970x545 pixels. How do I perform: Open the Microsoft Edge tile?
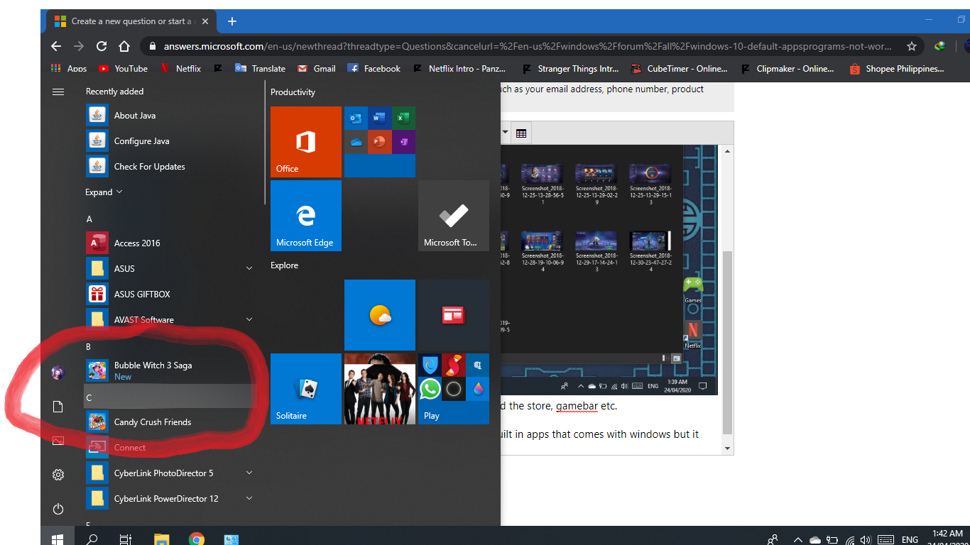(305, 215)
